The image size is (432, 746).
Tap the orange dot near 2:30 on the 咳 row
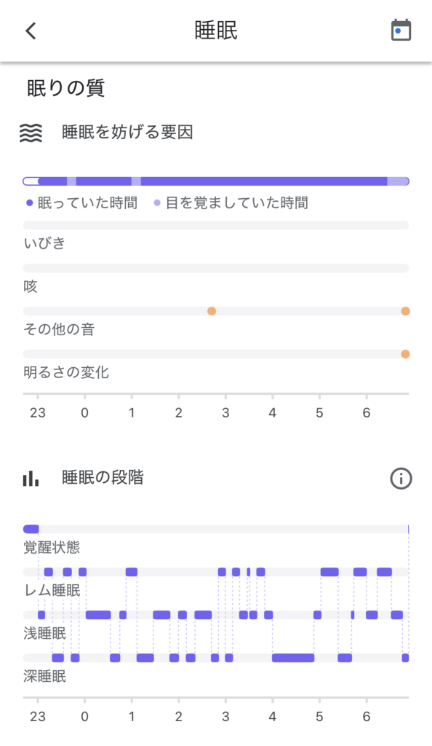pos(211,310)
